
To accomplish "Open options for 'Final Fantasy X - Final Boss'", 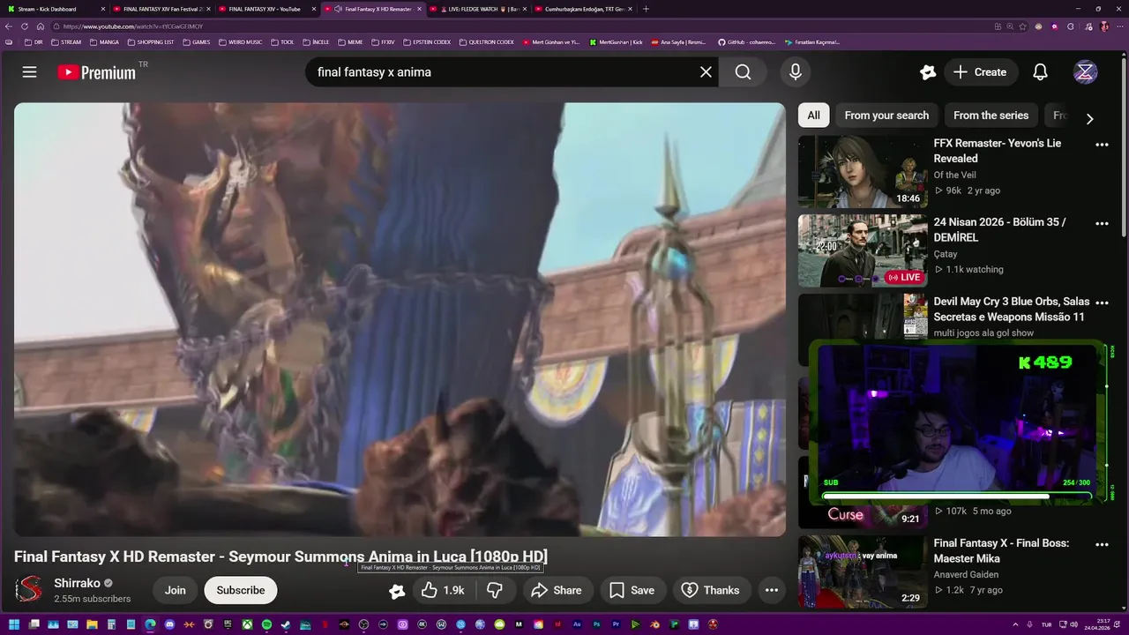I will click(1102, 544).
